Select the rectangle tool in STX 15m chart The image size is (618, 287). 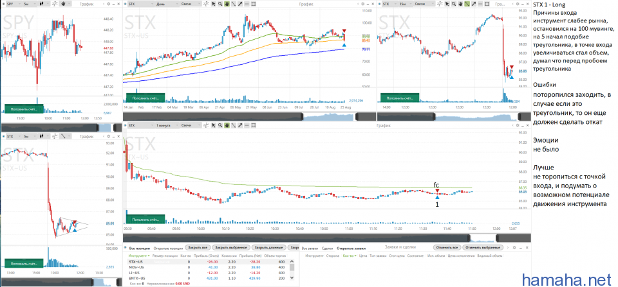click(487, 4)
